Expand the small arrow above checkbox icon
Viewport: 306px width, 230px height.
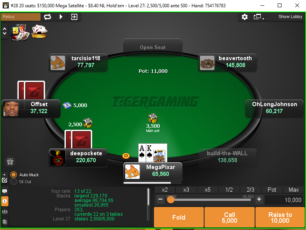pyautogui.click(x=5, y=174)
